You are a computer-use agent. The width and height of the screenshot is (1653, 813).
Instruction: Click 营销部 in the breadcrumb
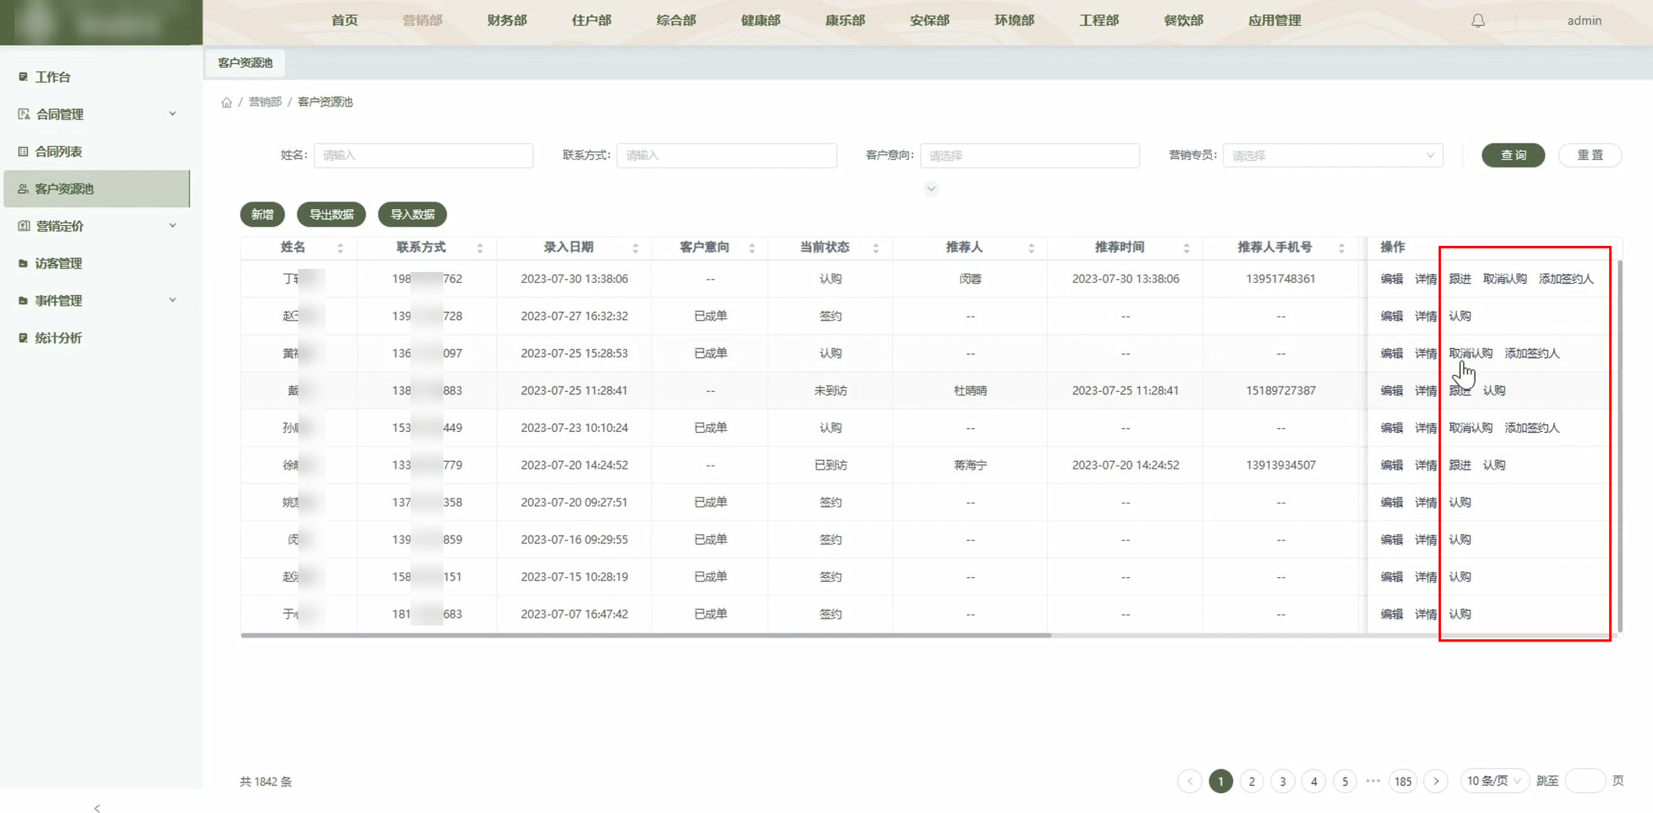click(265, 102)
